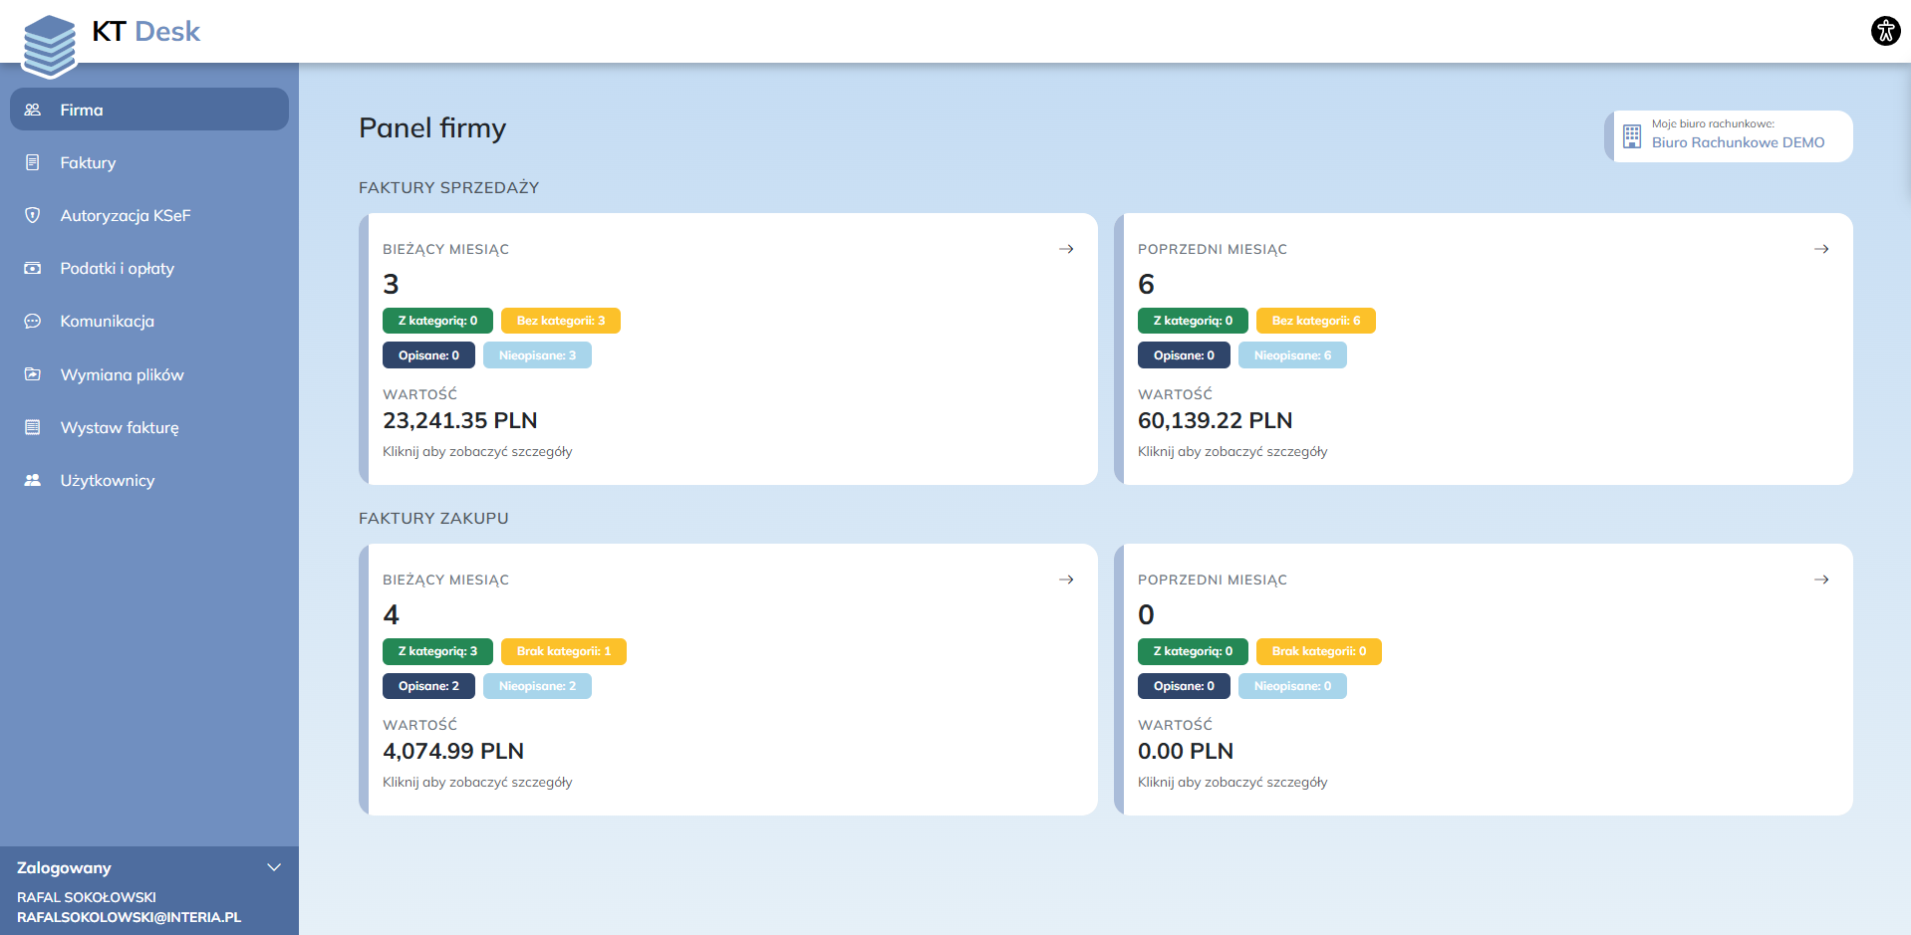
Task: Click the accessibility icon in top-right corner
Action: pos(1885,31)
